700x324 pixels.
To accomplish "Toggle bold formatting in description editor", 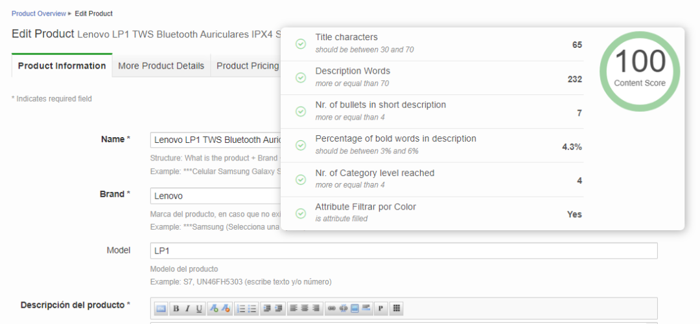I will pyautogui.click(x=176, y=309).
